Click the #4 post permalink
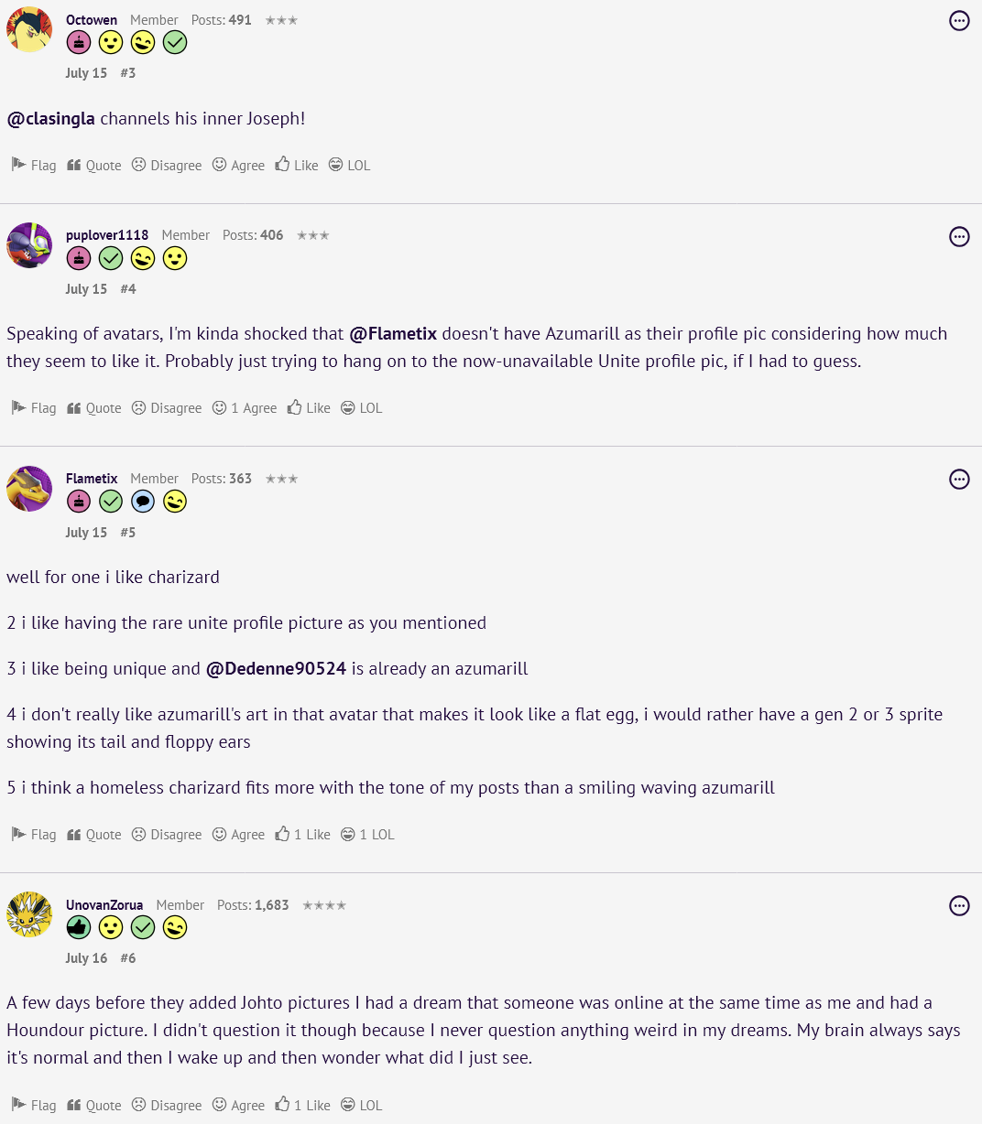The width and height of the screenshot is (982, 1124). click(128, 289)
